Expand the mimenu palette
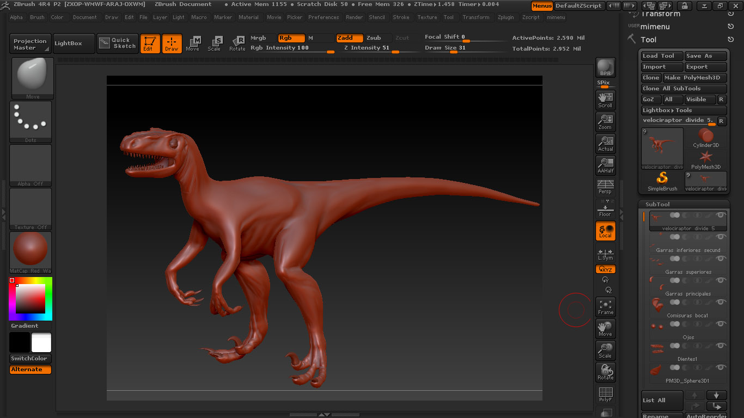This screenshot has height=418, width=744. point(655,26)
